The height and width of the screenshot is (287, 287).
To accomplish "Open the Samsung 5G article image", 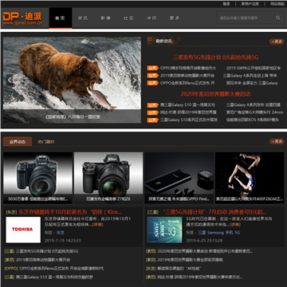I will (165, 230).
